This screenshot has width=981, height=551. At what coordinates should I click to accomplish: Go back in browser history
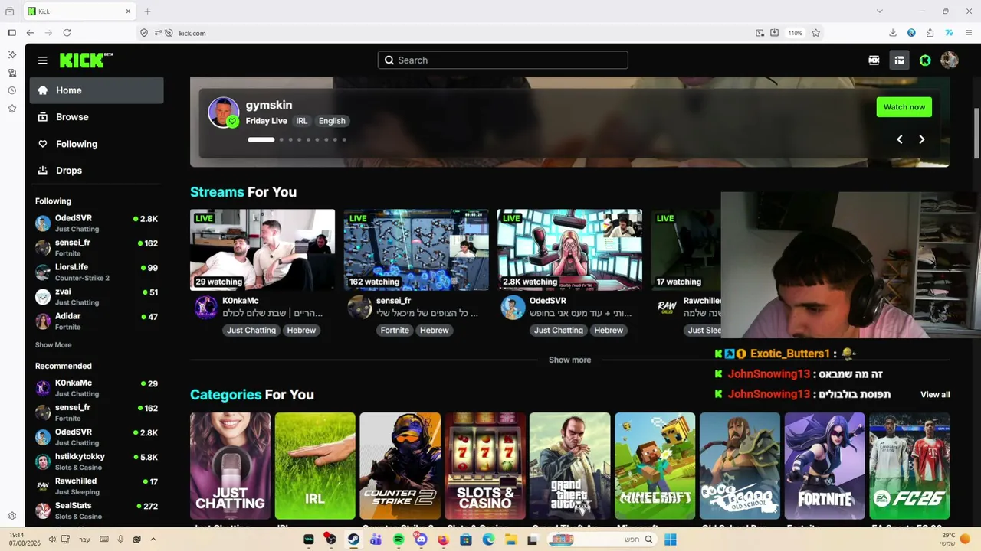point(30,33)
